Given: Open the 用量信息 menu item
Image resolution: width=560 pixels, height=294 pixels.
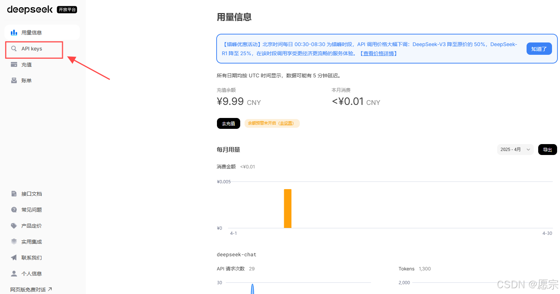Looking at the screenshot, I should click(x=42, y=33).
